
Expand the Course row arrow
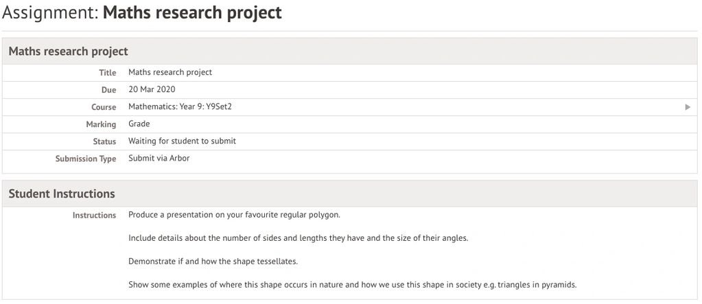pyautogui.click(x=688, y=107)
